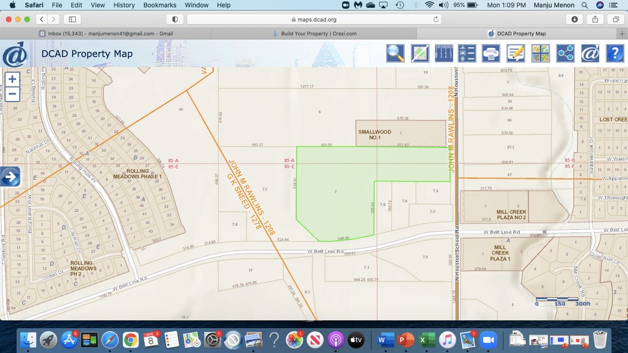Click the privacy shield icon
628x353 pixels.
point(175,19)
